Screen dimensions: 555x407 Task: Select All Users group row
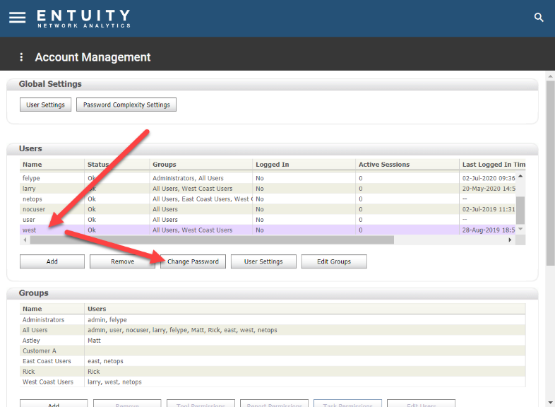[273, 330]
